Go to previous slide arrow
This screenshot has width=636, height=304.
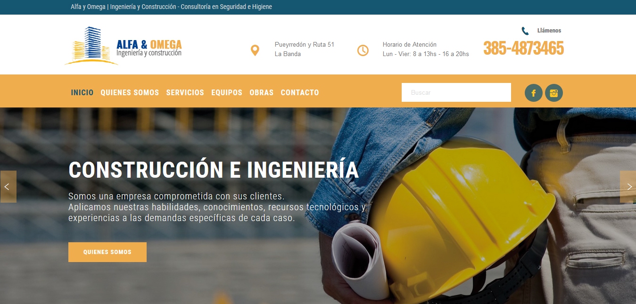pyautogui.click(x=8, y=187)
